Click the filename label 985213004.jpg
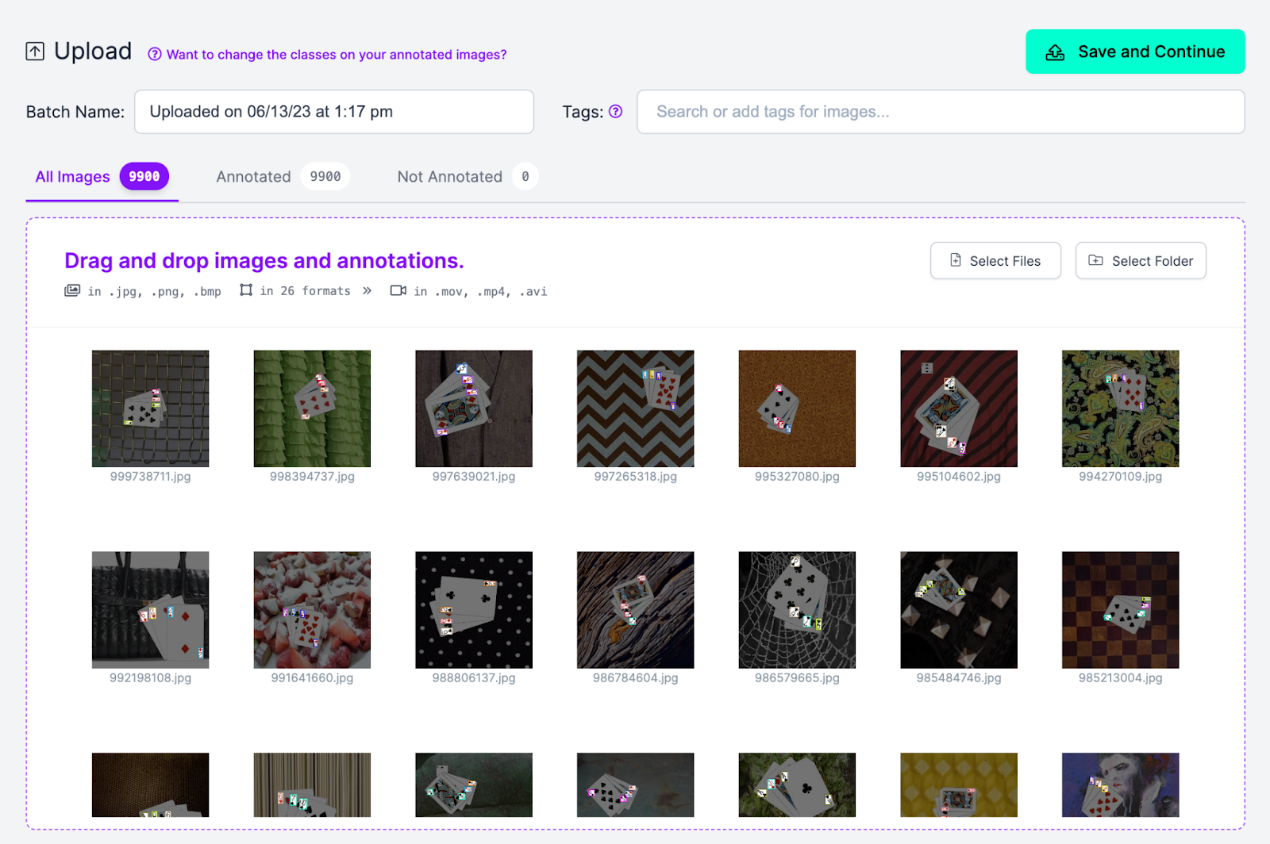This screenshot has height=844, width=1270. click(1121, 678)
